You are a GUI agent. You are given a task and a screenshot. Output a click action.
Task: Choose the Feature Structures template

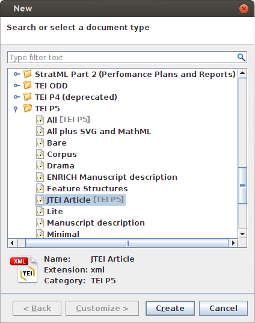tap(87, 188)
